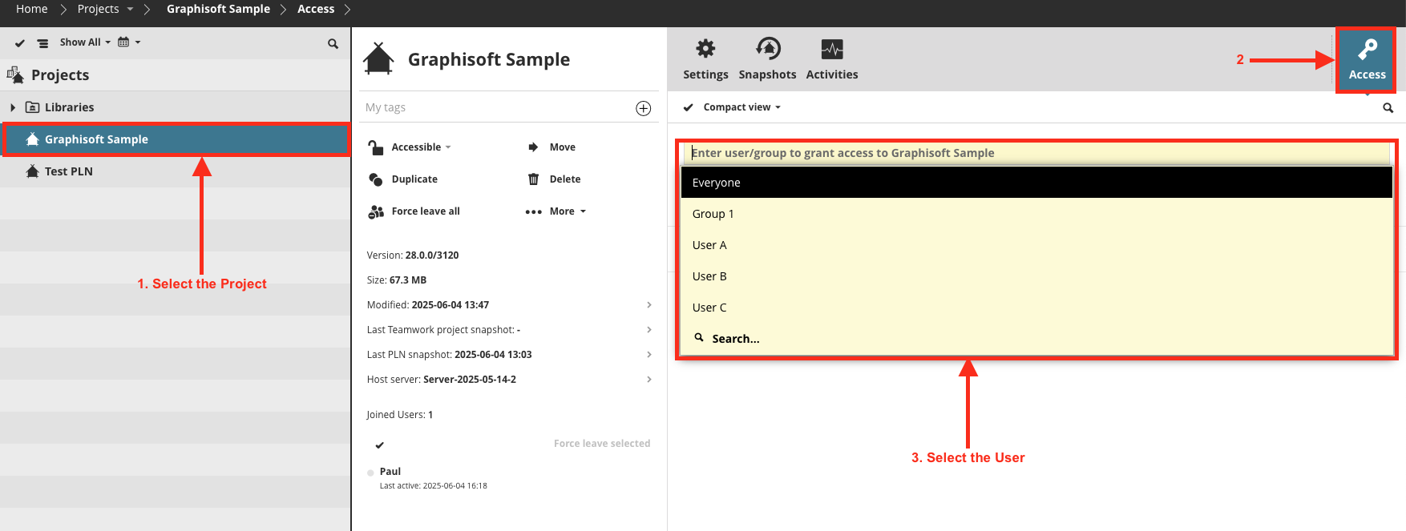
Task: Toggle select-all checkmark under Joined Users
Action: [x=380, y=445]
